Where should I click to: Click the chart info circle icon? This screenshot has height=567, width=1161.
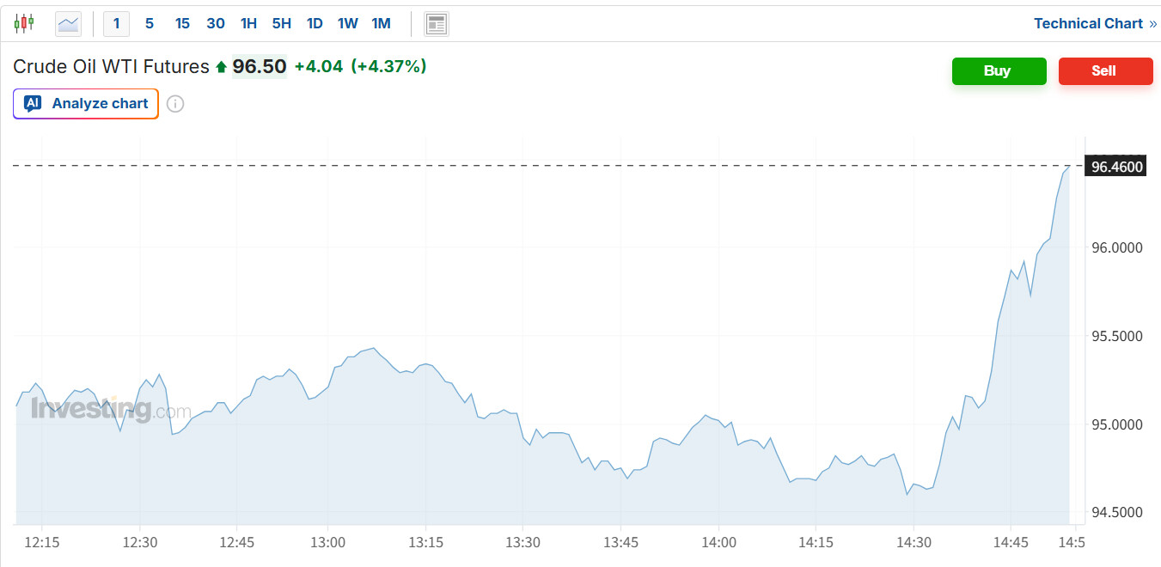[175, 104]
